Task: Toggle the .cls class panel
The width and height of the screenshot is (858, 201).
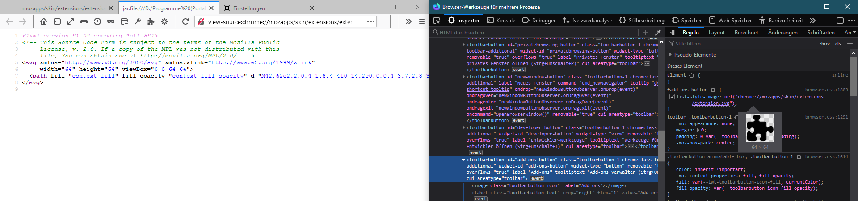Action: pos(837,44)
